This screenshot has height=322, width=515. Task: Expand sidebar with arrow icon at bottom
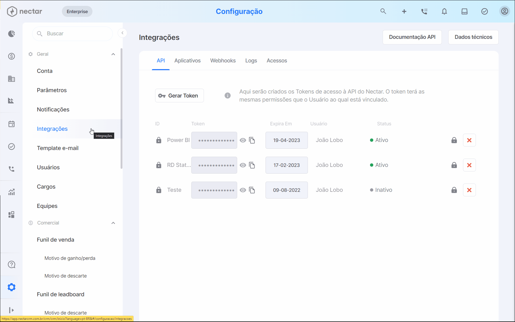(x=12, y=310)
